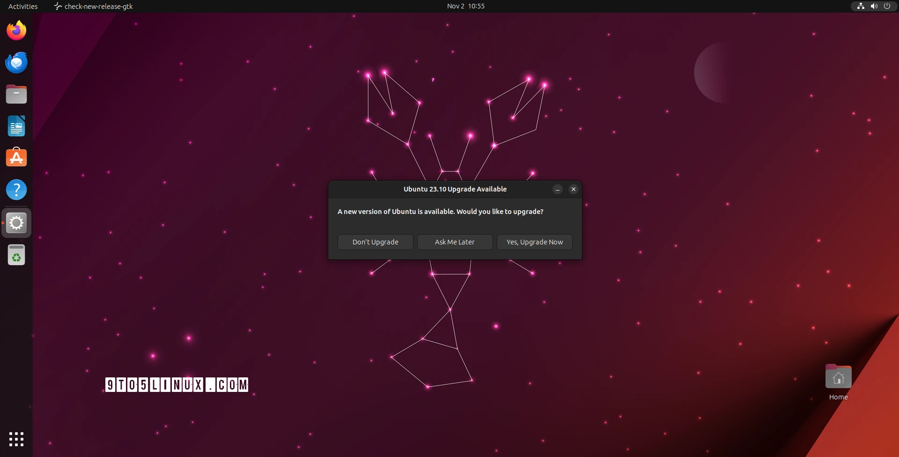Select Ask Me Later

[x=455, y=242]
